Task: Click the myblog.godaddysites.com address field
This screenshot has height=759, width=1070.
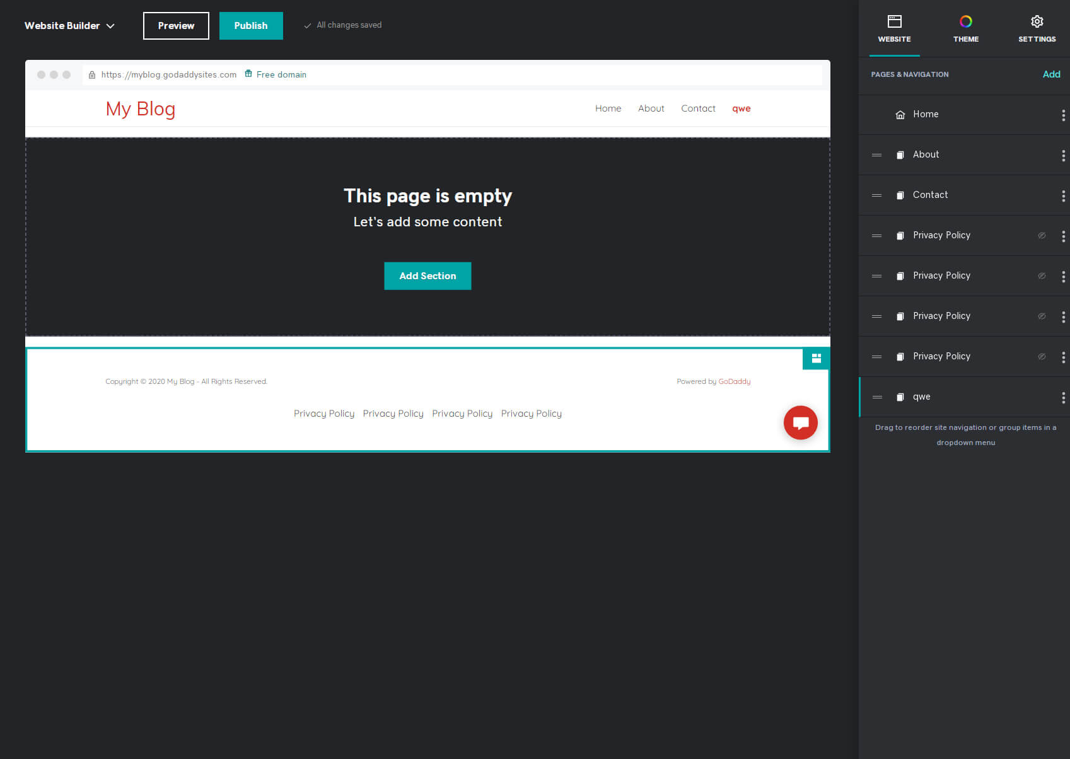Action: 168,74
